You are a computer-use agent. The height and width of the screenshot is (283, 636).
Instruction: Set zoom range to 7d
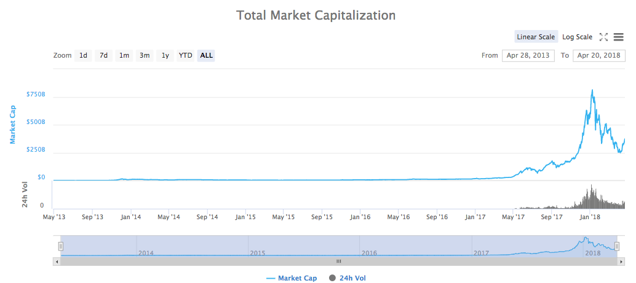pyautogui.click(x=103, y=56)
